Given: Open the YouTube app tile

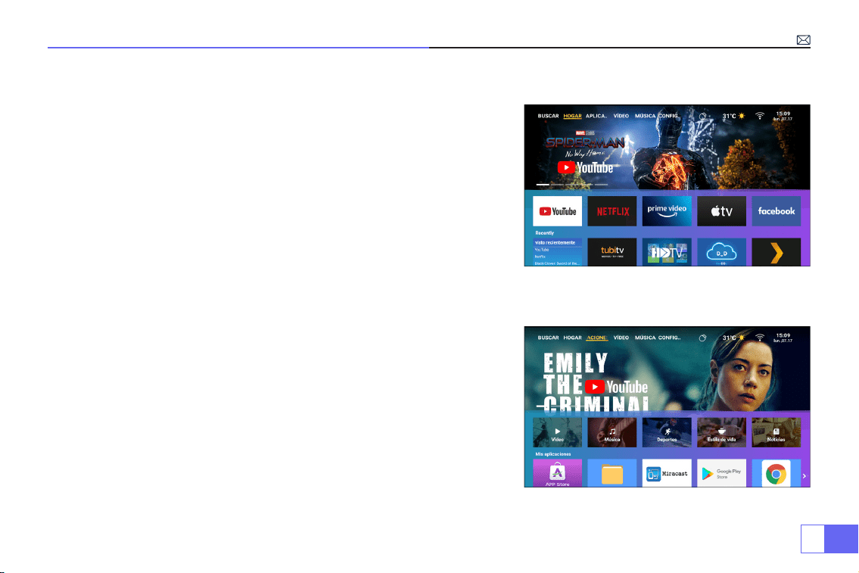Looking at the screenshot, I should coord(557,211).
